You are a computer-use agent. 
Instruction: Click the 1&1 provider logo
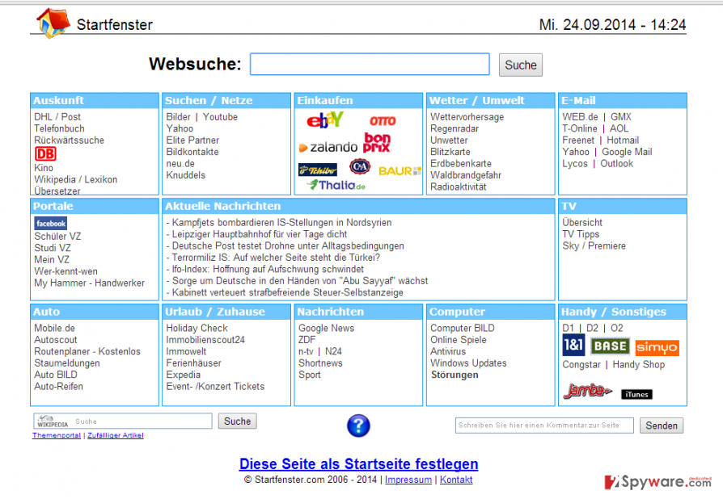[x=573, y=345]
